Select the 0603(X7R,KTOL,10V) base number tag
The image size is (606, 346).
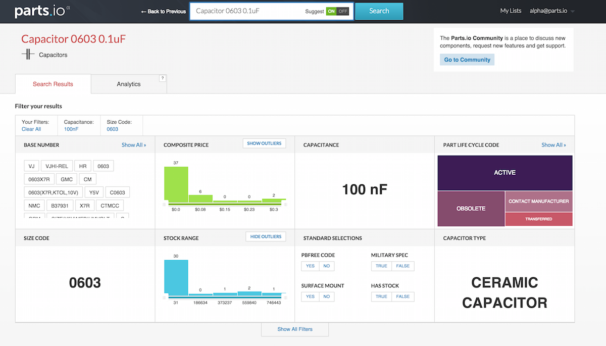pyautogui.click(x=54, y=192)
